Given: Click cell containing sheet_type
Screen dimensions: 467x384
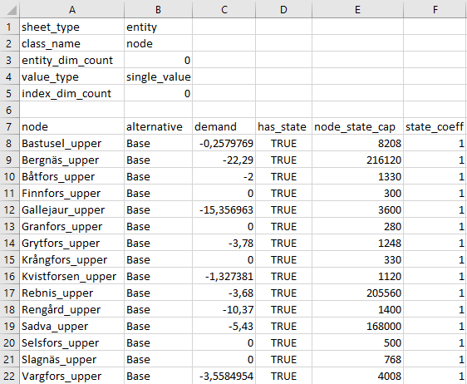Looking at the screenshot, I should (72, 27).
